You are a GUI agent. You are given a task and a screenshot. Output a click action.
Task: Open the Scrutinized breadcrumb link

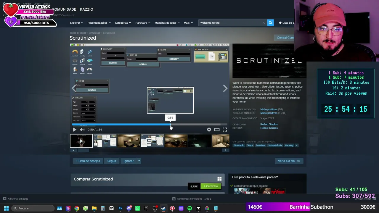109,33
